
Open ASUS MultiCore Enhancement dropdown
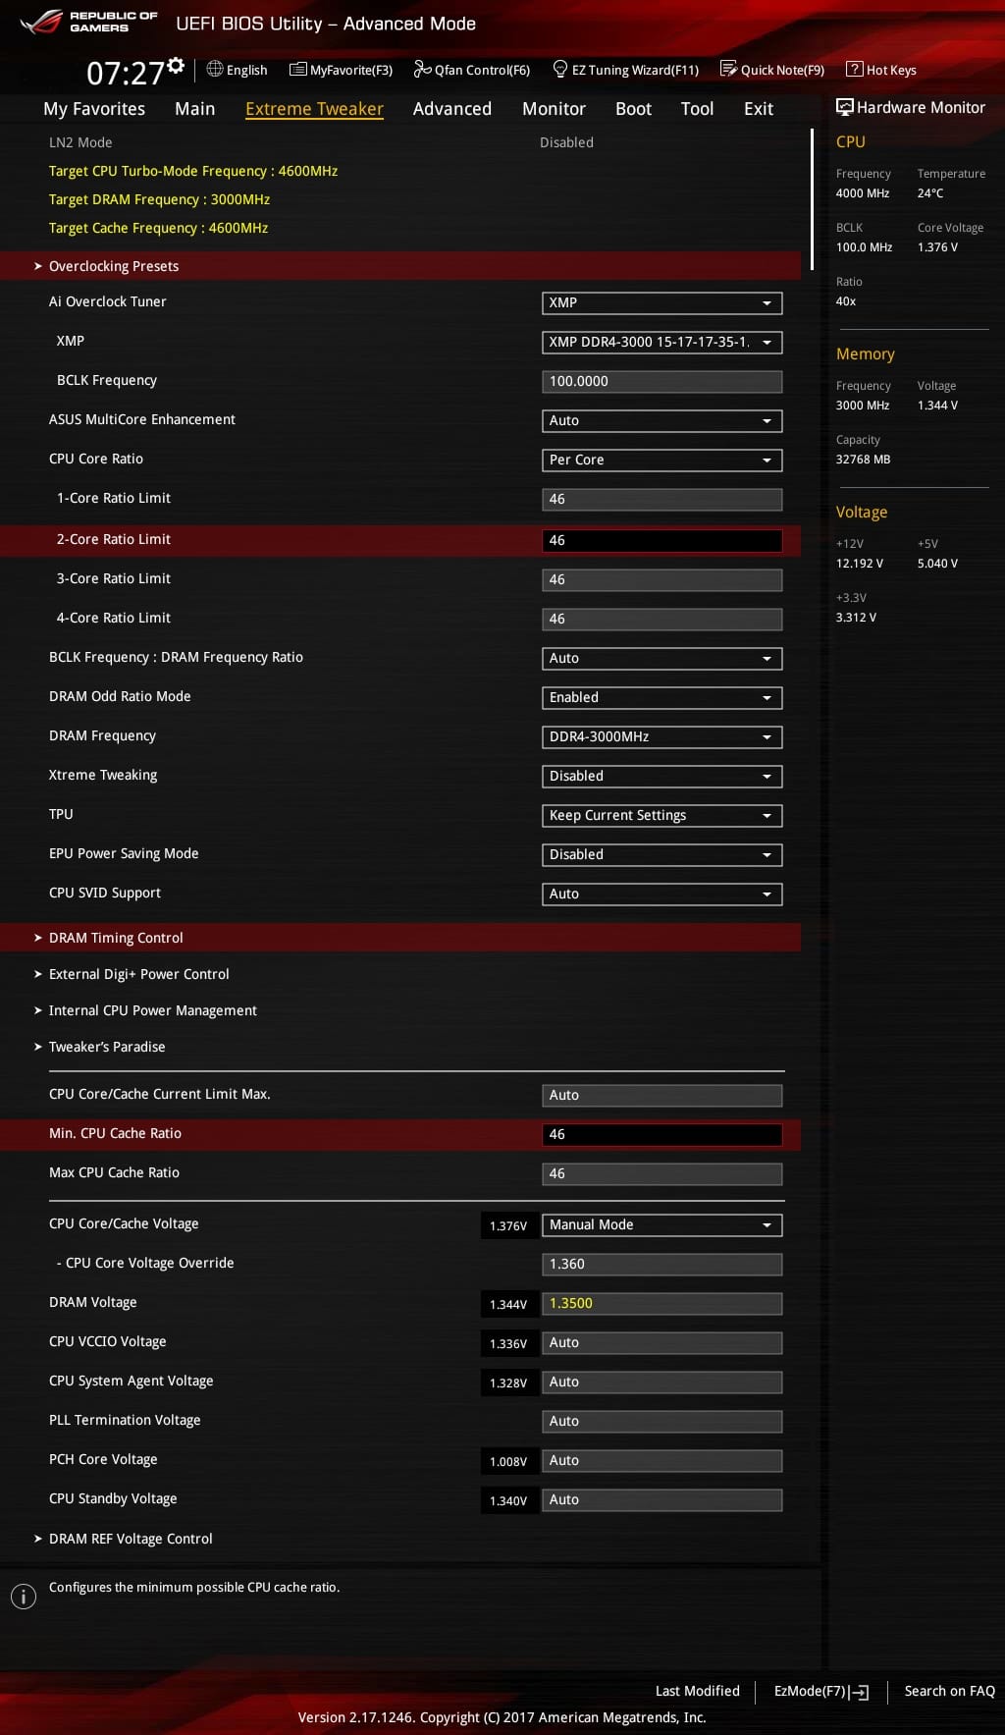[662, 420]
